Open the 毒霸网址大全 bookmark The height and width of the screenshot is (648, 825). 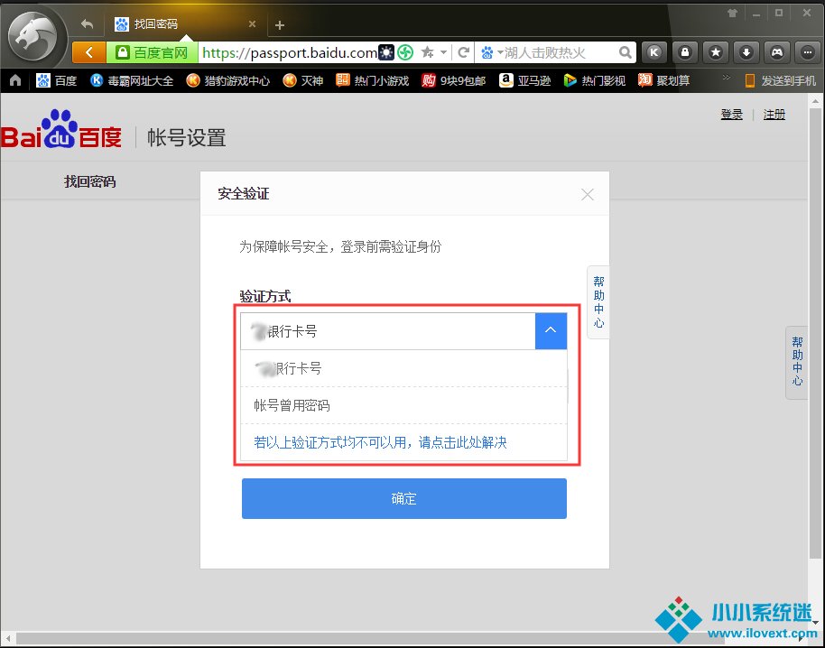[132, 80]
